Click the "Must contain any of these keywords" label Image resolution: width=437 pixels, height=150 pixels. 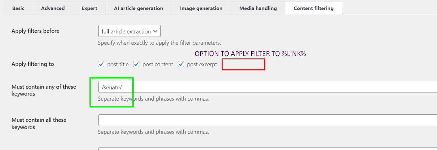pyautogui.click(x=44, y=90)
